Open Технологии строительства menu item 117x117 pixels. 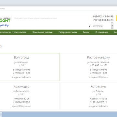(x=13, y=32)
